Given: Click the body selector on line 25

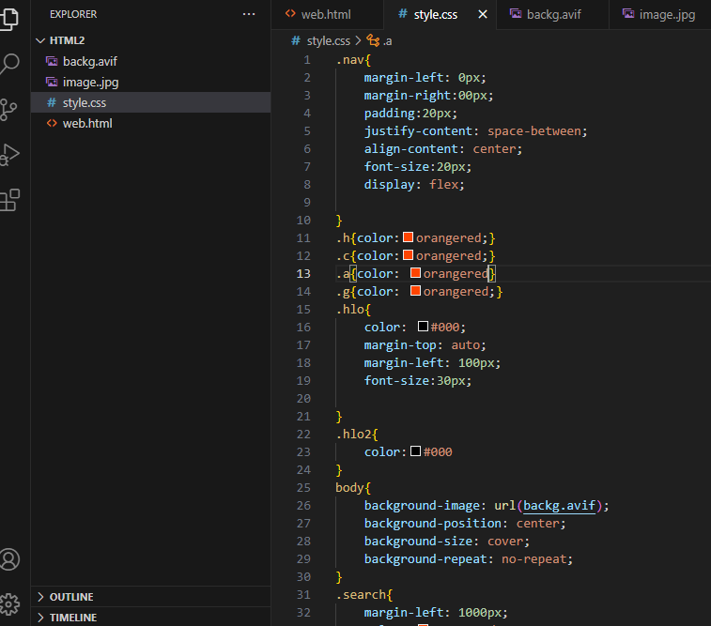Looking at the screenshot, I should [349, 487].
